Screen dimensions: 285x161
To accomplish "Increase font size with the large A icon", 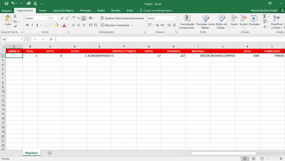I will coord(62,18).
